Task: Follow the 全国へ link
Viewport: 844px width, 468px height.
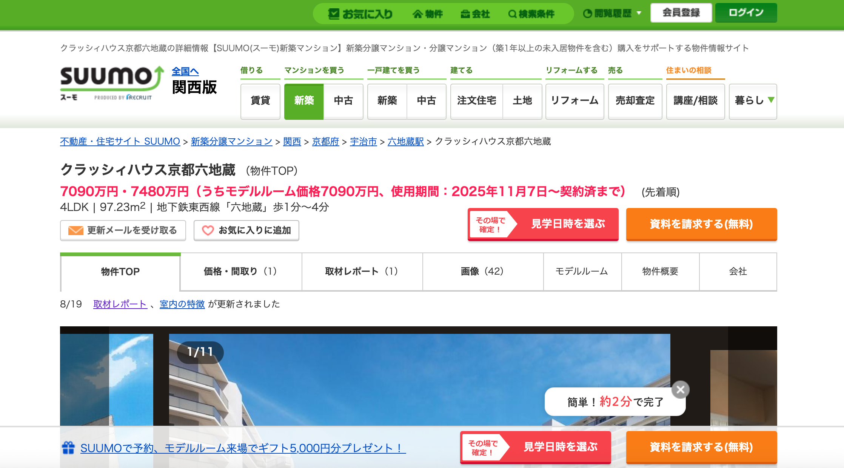Action: coord(185,71)
